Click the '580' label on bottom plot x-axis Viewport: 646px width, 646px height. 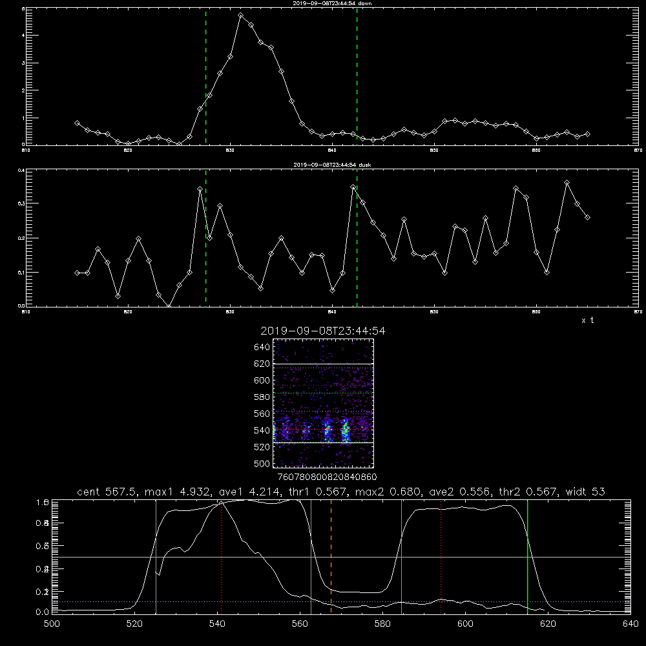click(382, 624)
